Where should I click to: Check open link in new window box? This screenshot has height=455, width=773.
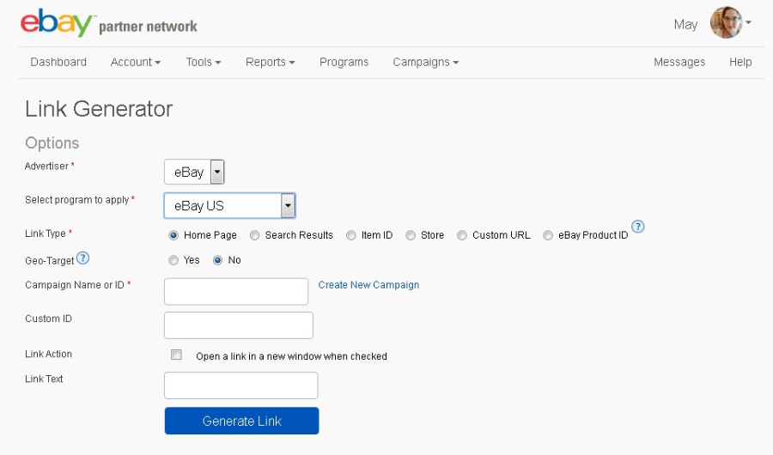[x=176, y=355]
